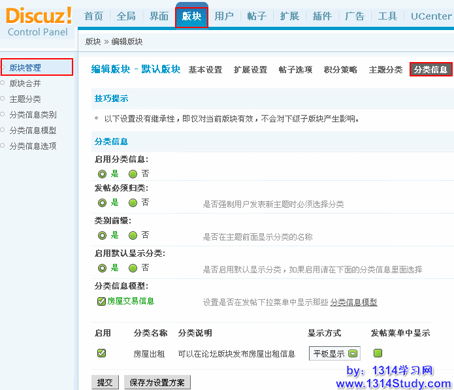Open the 分类信息模型 hyperlink in description

353,302
